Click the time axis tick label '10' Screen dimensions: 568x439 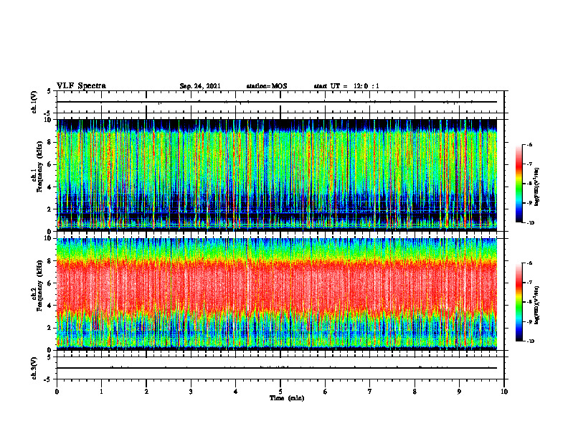pos(504,392)
